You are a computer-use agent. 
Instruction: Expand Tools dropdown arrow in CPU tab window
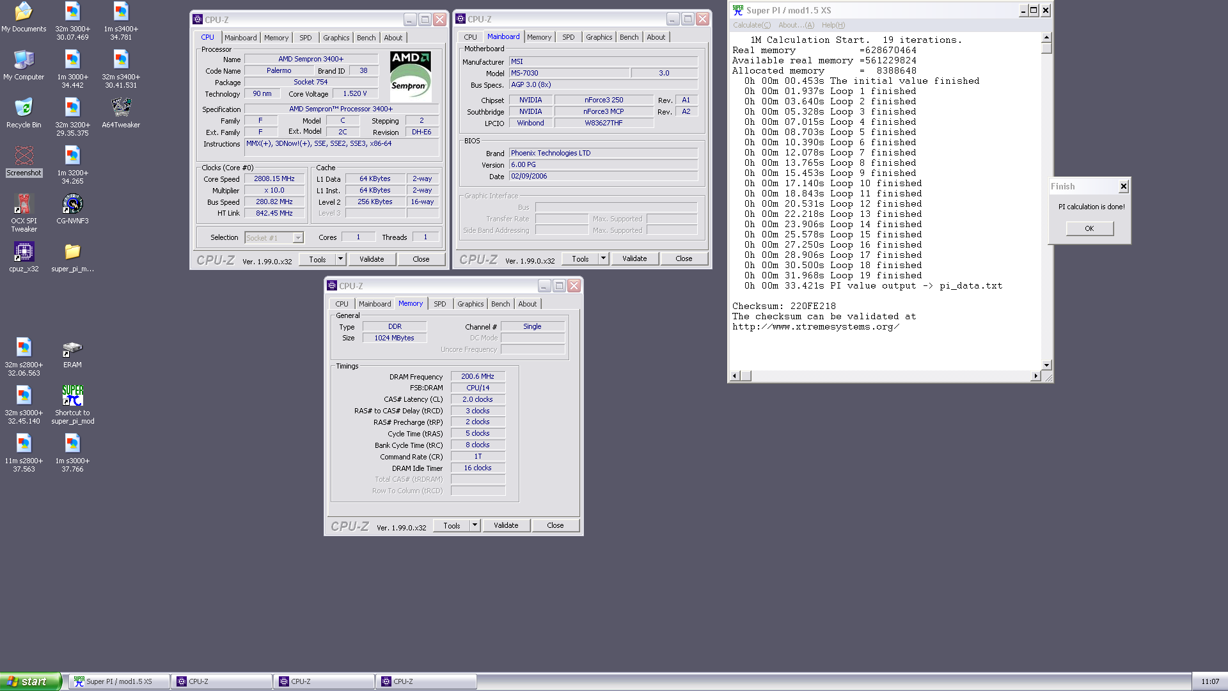pos(341,259)
